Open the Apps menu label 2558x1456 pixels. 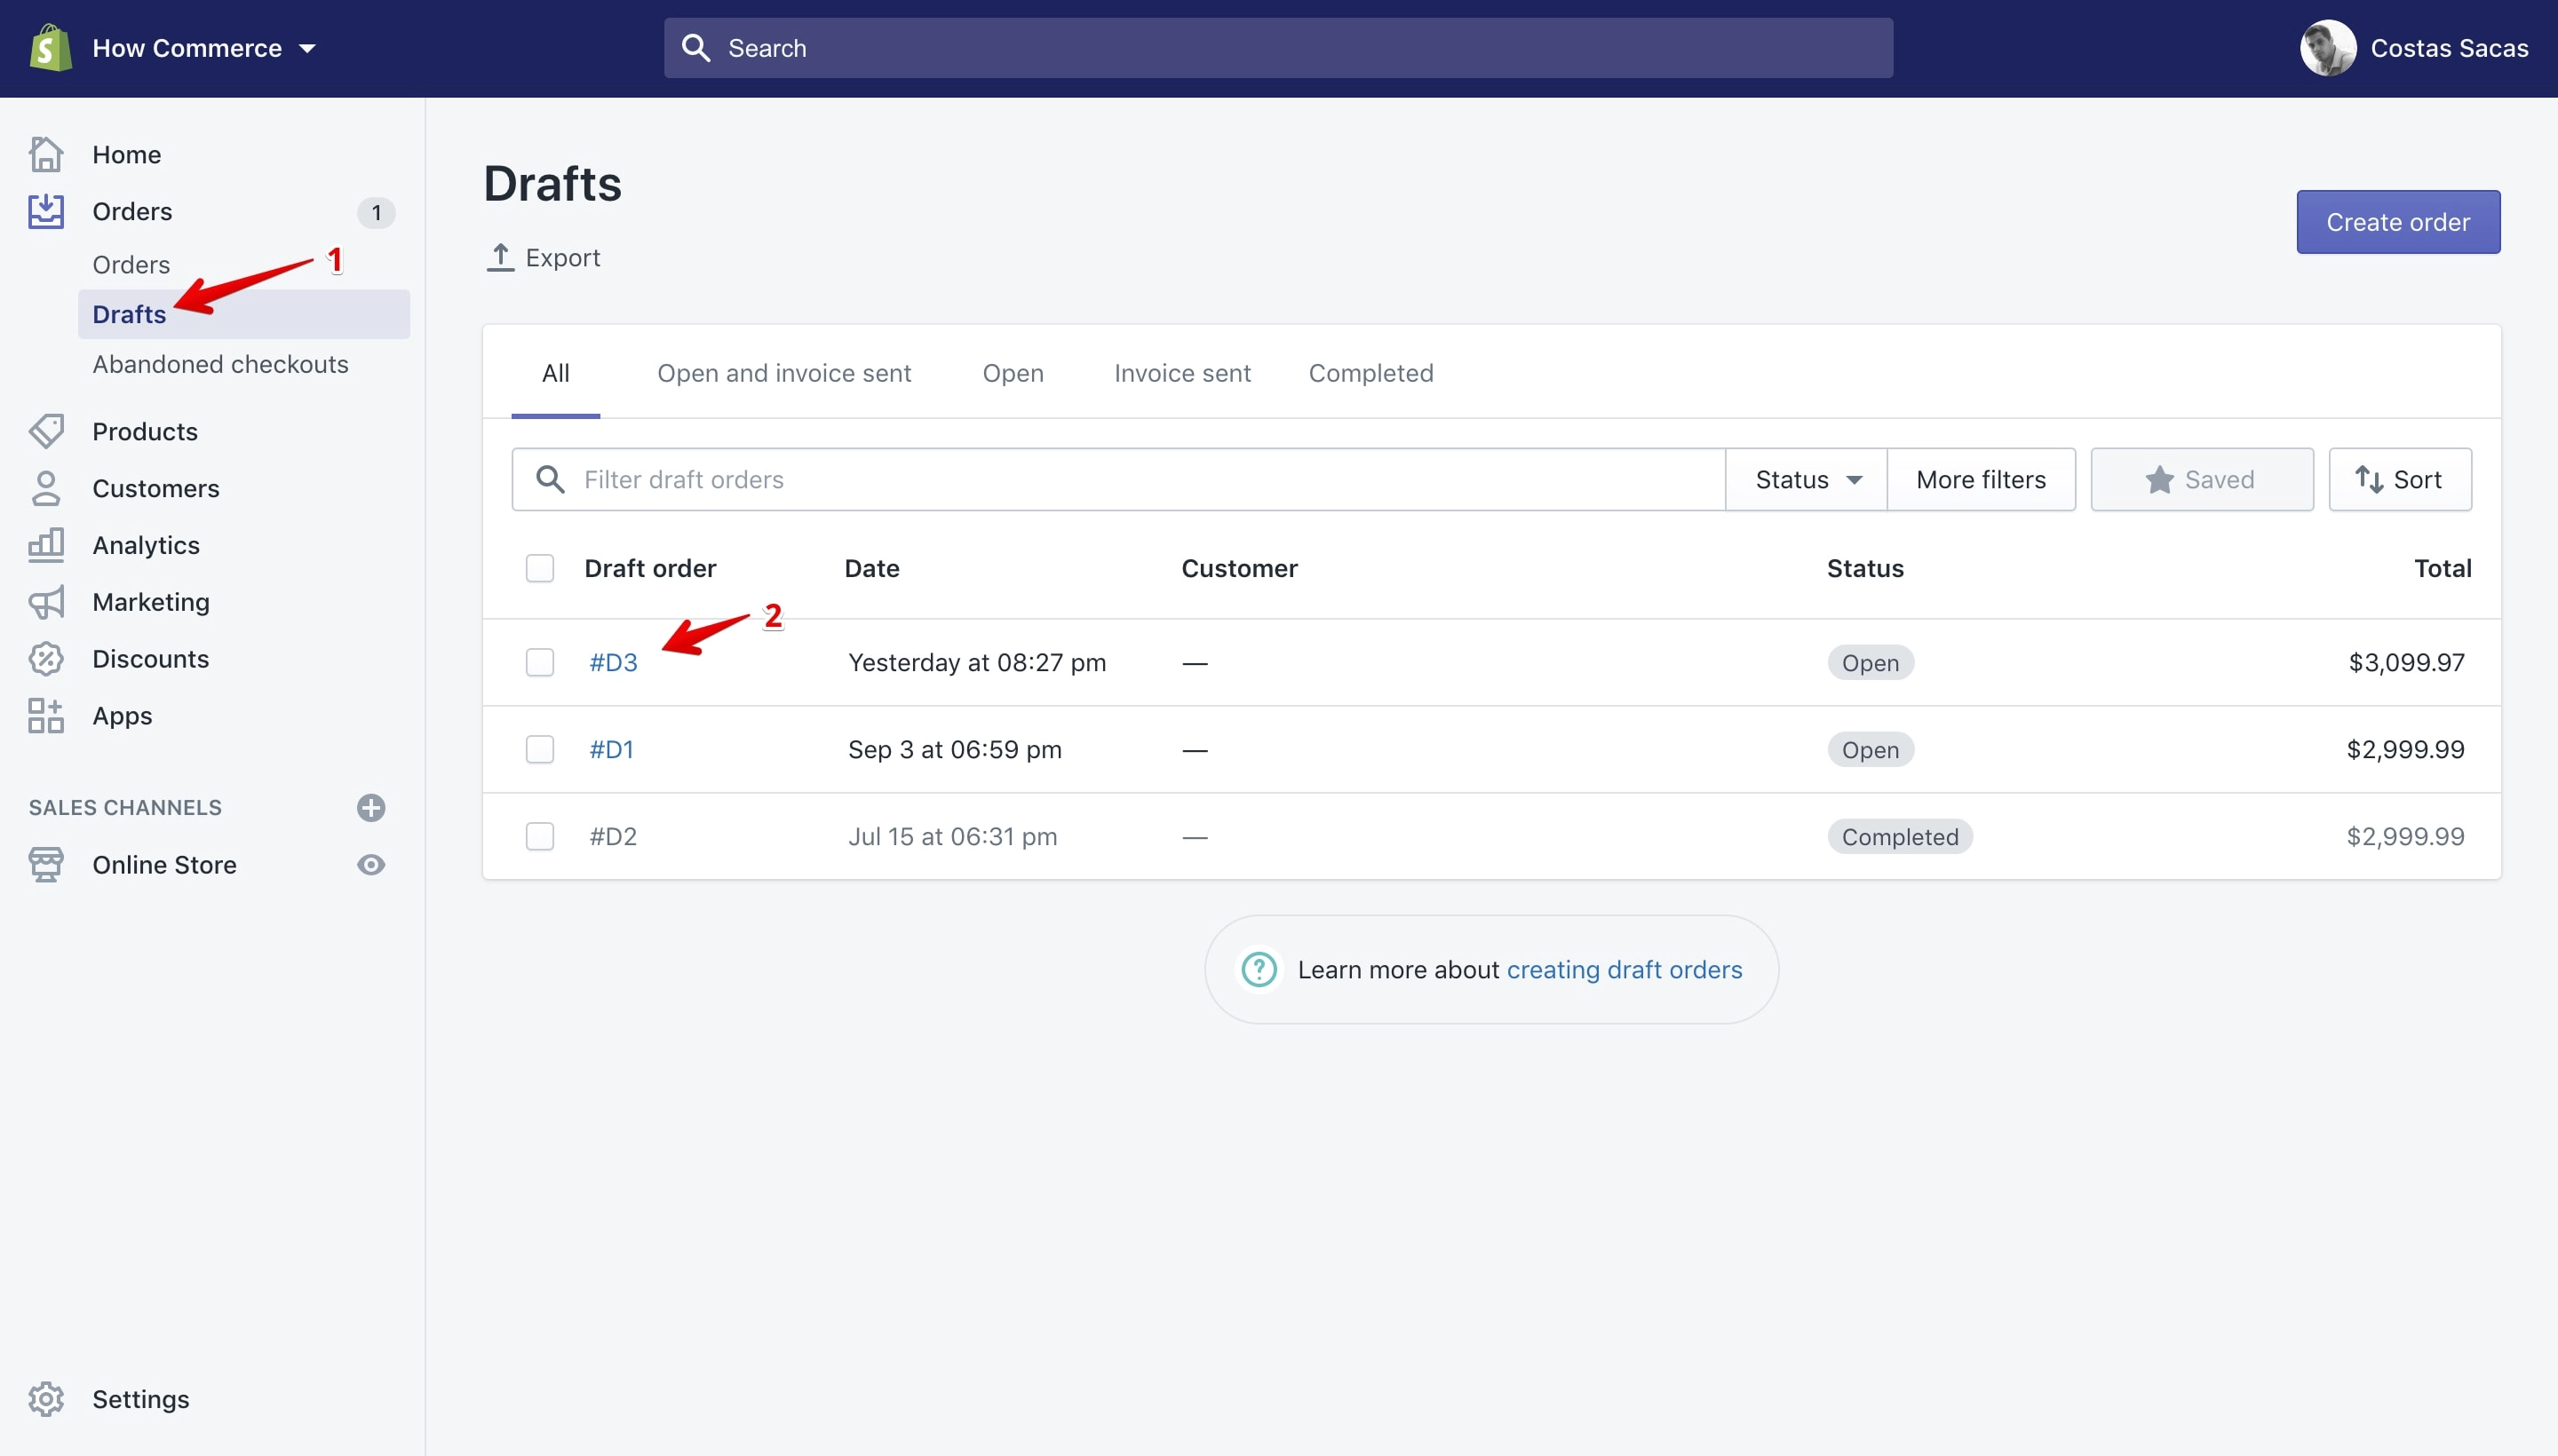point(122,716)
